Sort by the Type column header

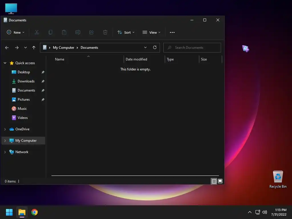coord(170,59)
